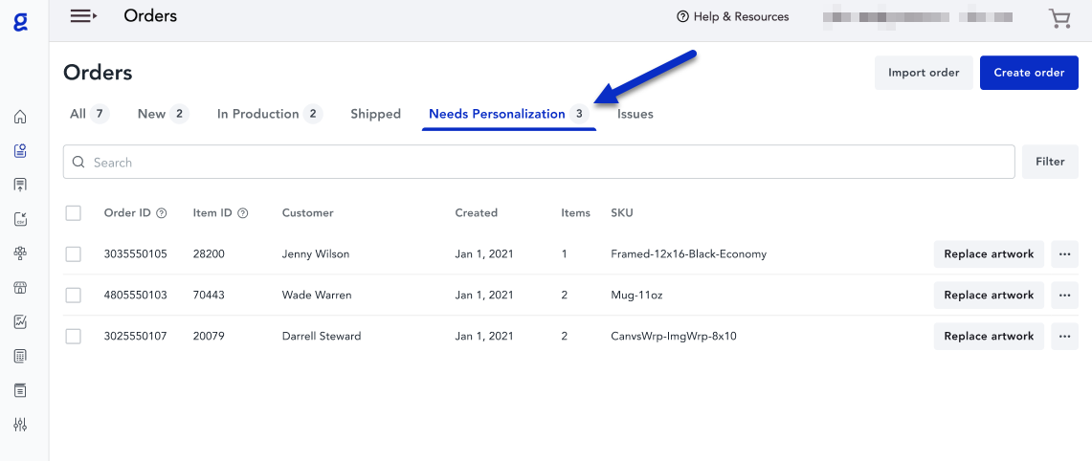Click the help icon beside Order ID header
This screenshot has height=461, width=1092.
click(x=162, y=213)
